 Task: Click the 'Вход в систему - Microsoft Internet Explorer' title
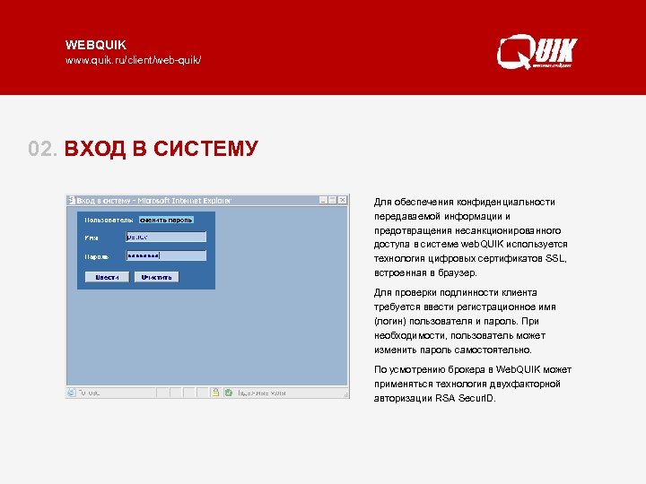153,201
